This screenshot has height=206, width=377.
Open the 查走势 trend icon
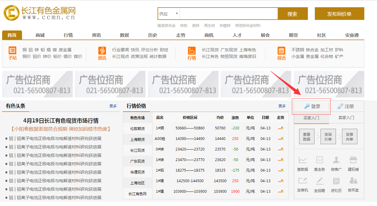point(319,160)
